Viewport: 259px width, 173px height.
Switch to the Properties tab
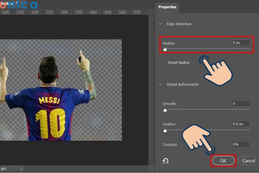(x=168, y=7)
